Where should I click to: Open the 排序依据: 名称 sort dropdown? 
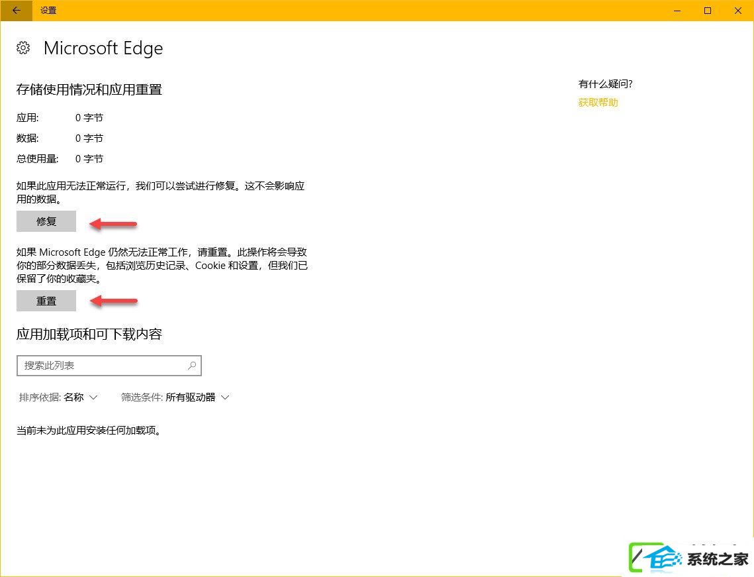[x=58, y=397]
